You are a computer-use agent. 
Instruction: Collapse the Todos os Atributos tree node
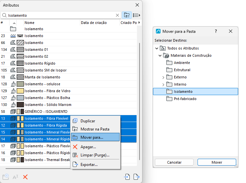(157, 48)
